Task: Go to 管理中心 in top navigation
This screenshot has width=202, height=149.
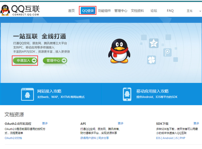Action: [121, 11]
